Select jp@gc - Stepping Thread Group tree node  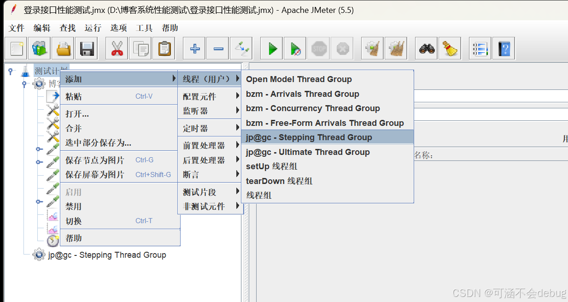[107, 255]
